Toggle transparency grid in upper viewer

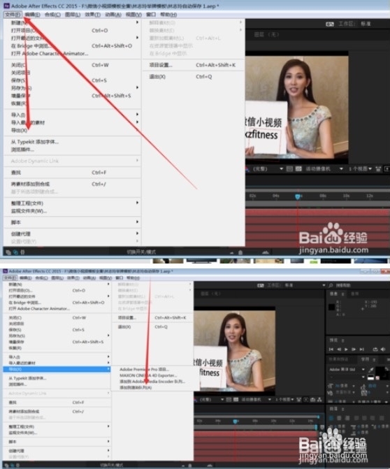click(298, 169)
